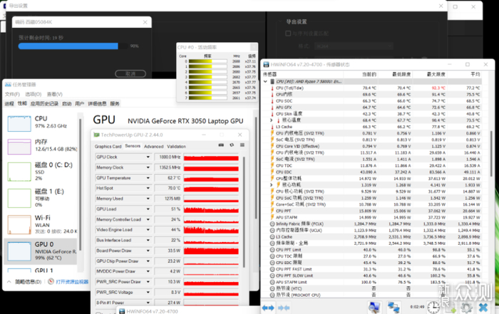
Task: Click CPU chip icon in HWiNFO header row
Action: click(272, 81)
